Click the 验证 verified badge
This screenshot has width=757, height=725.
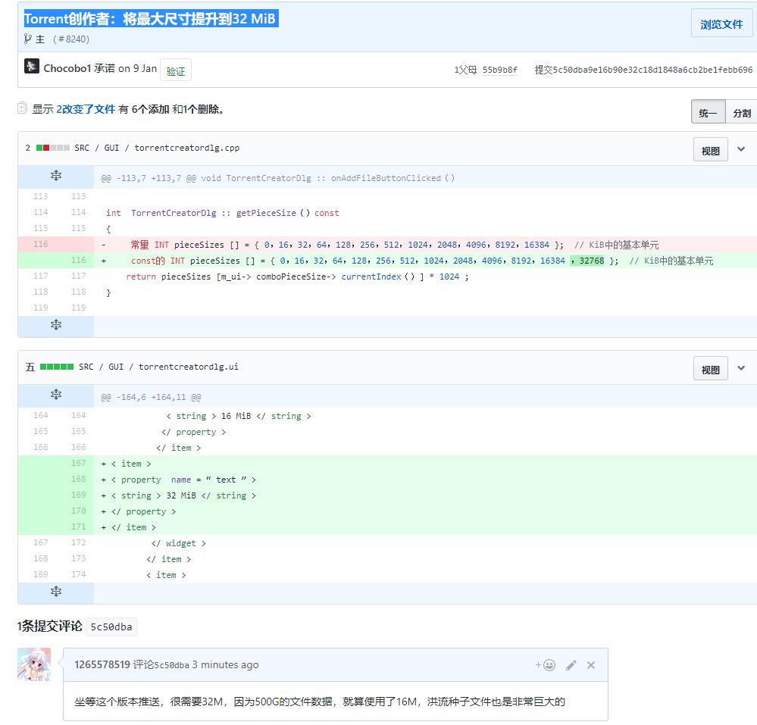176,71
